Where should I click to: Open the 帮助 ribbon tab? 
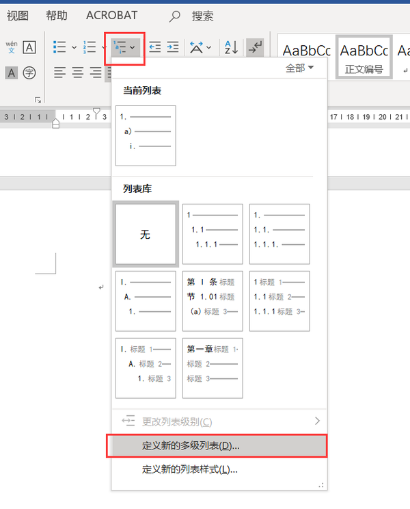point(57,16)
